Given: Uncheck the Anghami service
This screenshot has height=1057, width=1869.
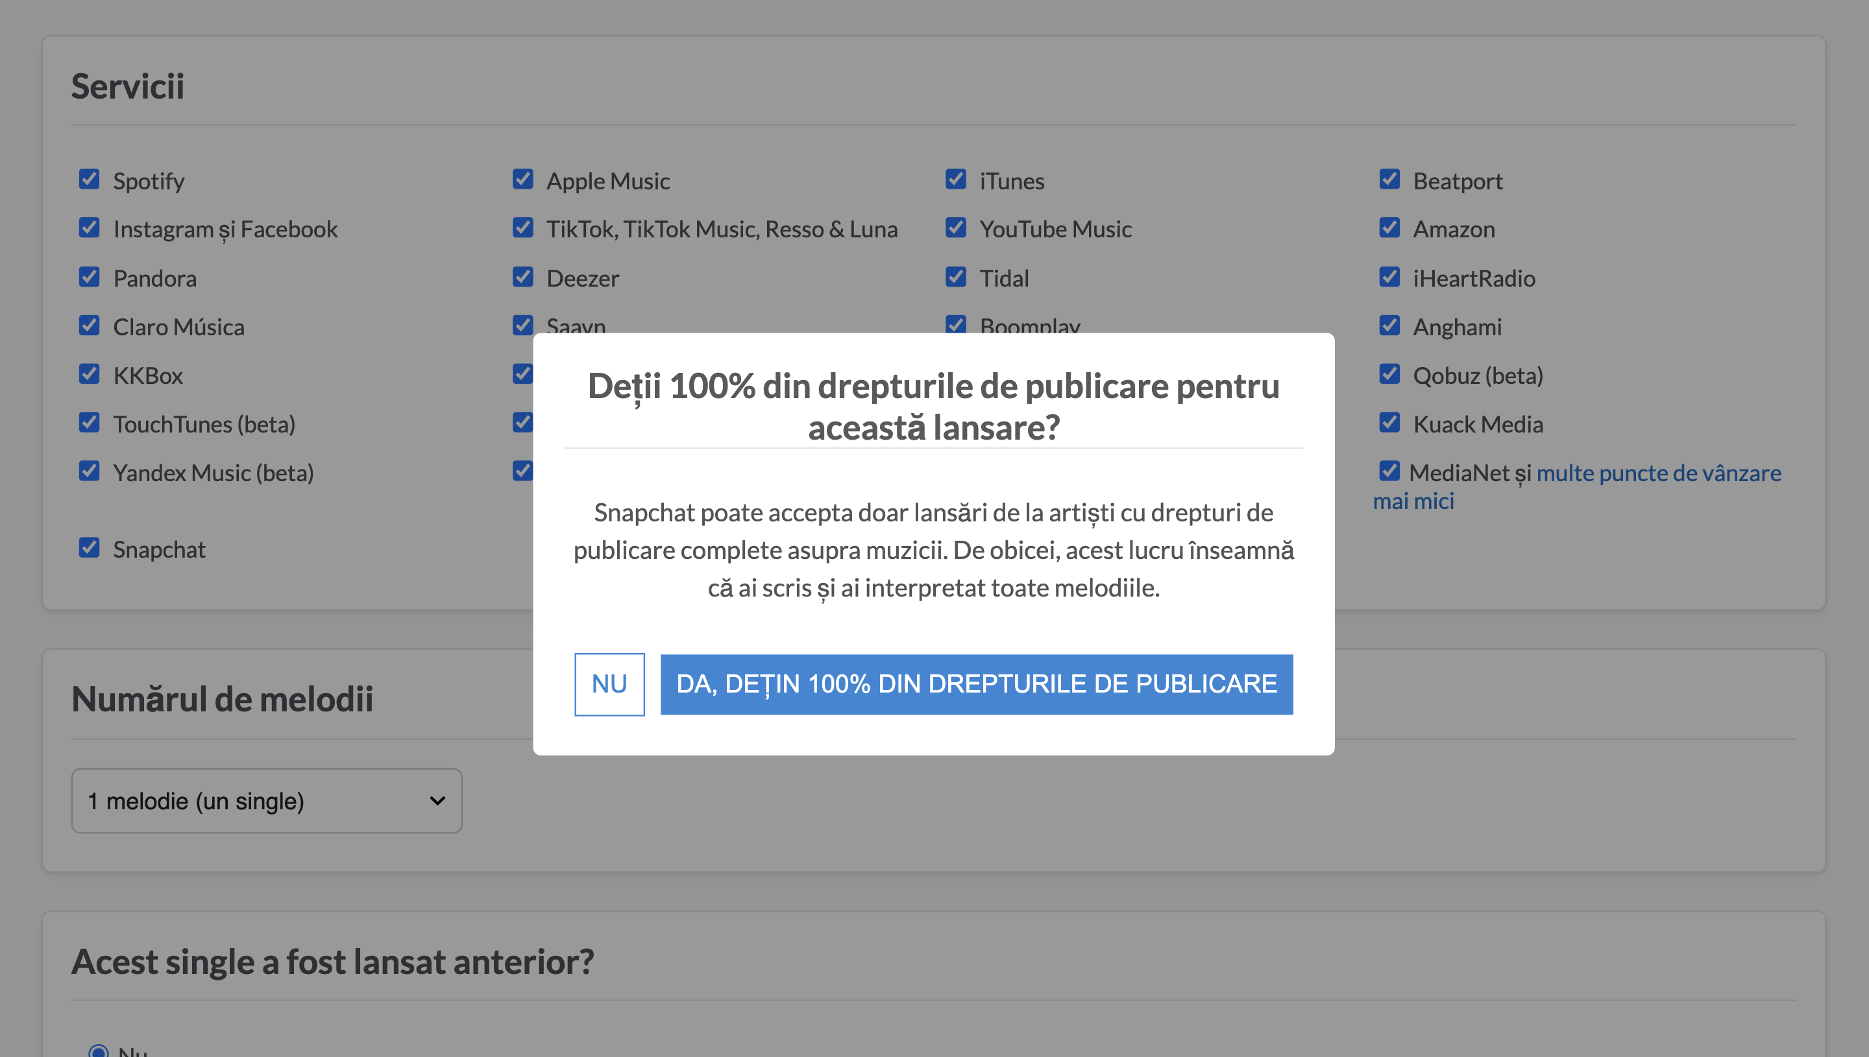Looking at the screenshot, I should coord(1389,326).
